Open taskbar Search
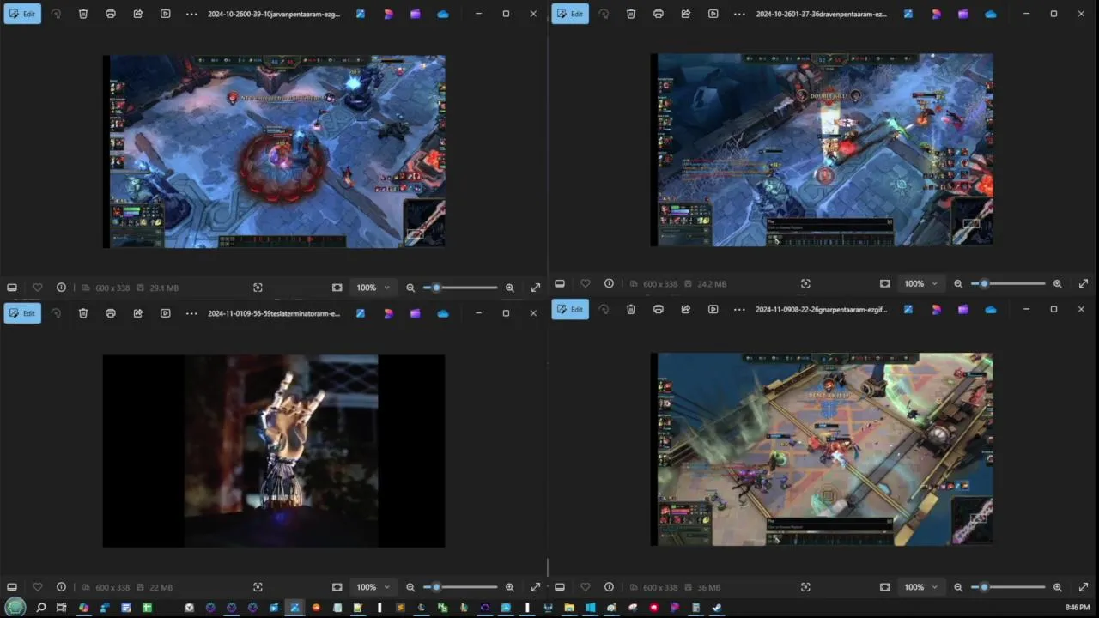 tap(40, 608)
